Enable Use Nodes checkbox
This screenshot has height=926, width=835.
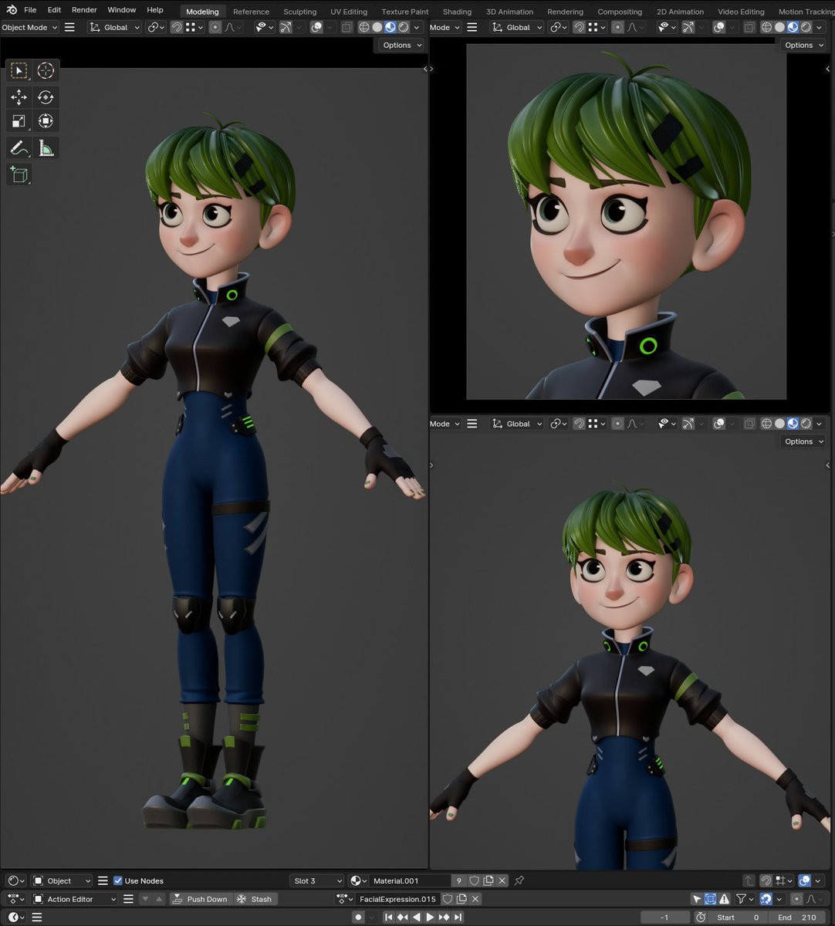tap(117, 880)
